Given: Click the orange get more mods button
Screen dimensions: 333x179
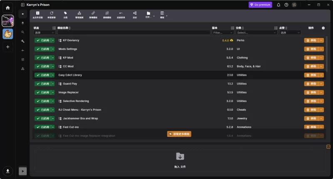Looking at the screenshot, I should point(179,134).
